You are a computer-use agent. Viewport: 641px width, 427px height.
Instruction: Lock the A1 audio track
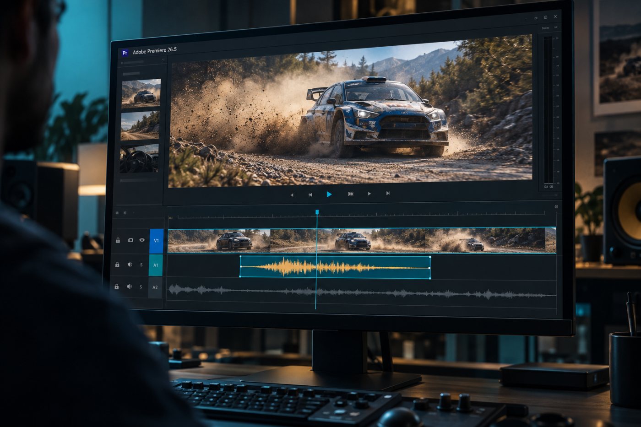[117, 265]
